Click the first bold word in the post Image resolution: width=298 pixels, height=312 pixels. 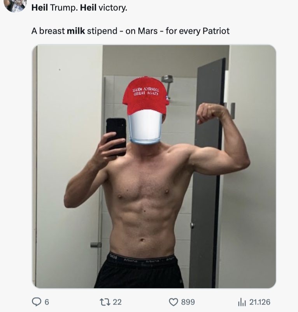tap(39, 8)
